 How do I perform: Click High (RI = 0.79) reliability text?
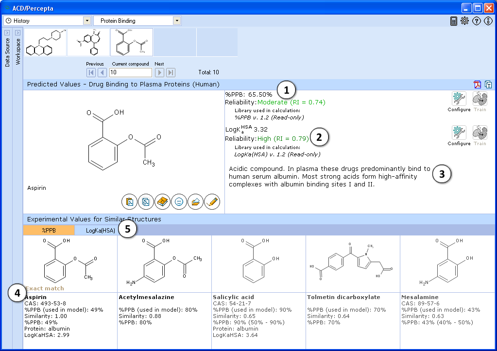283,139
